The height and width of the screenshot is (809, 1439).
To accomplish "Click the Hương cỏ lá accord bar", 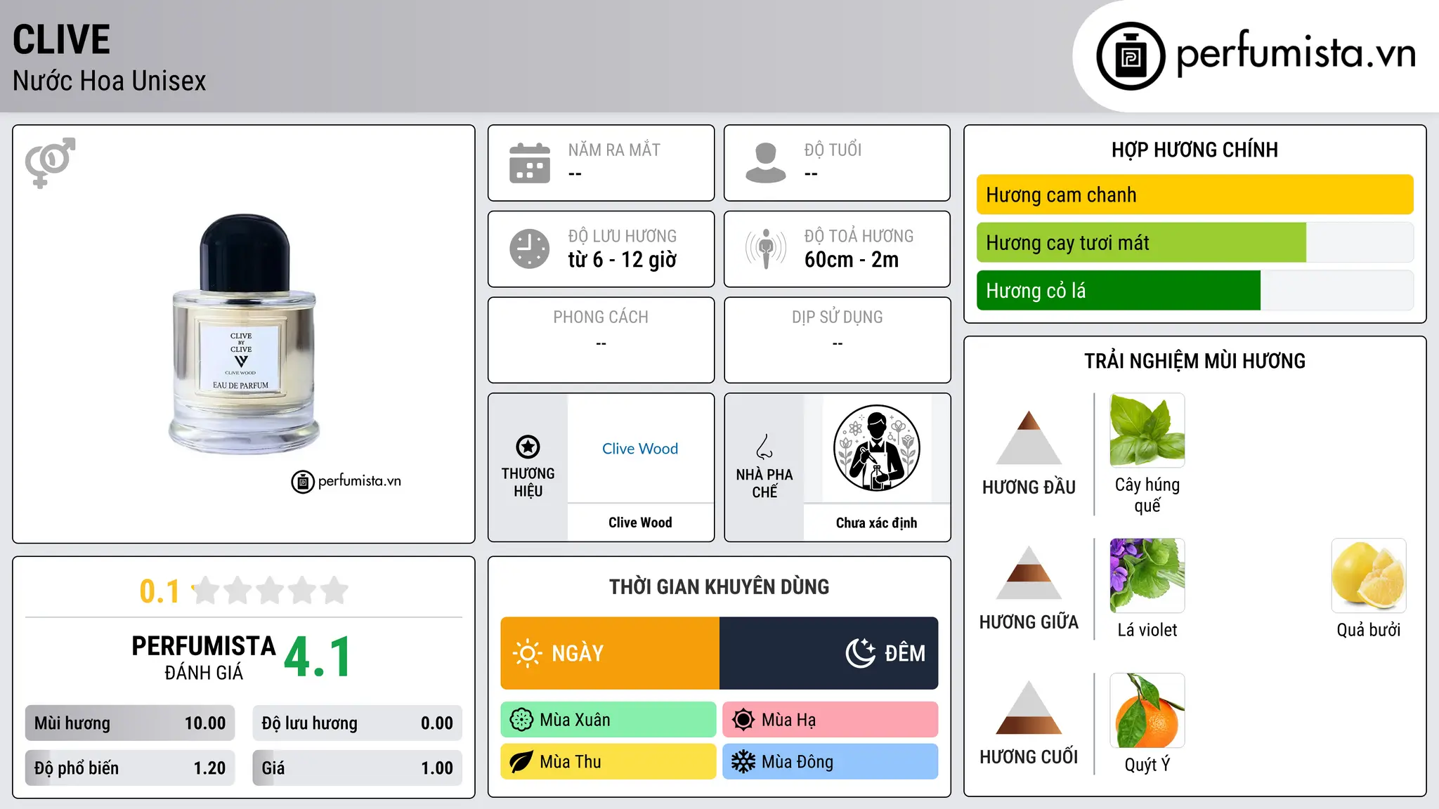I will point(1195,291).
